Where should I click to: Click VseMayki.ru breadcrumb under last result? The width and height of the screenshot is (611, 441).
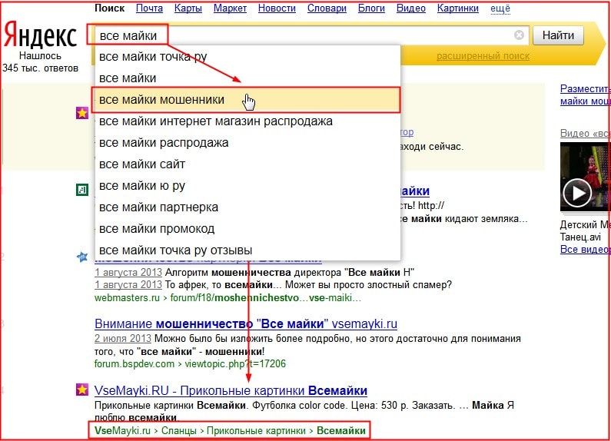pyautogui.click(x=122, y=431)
